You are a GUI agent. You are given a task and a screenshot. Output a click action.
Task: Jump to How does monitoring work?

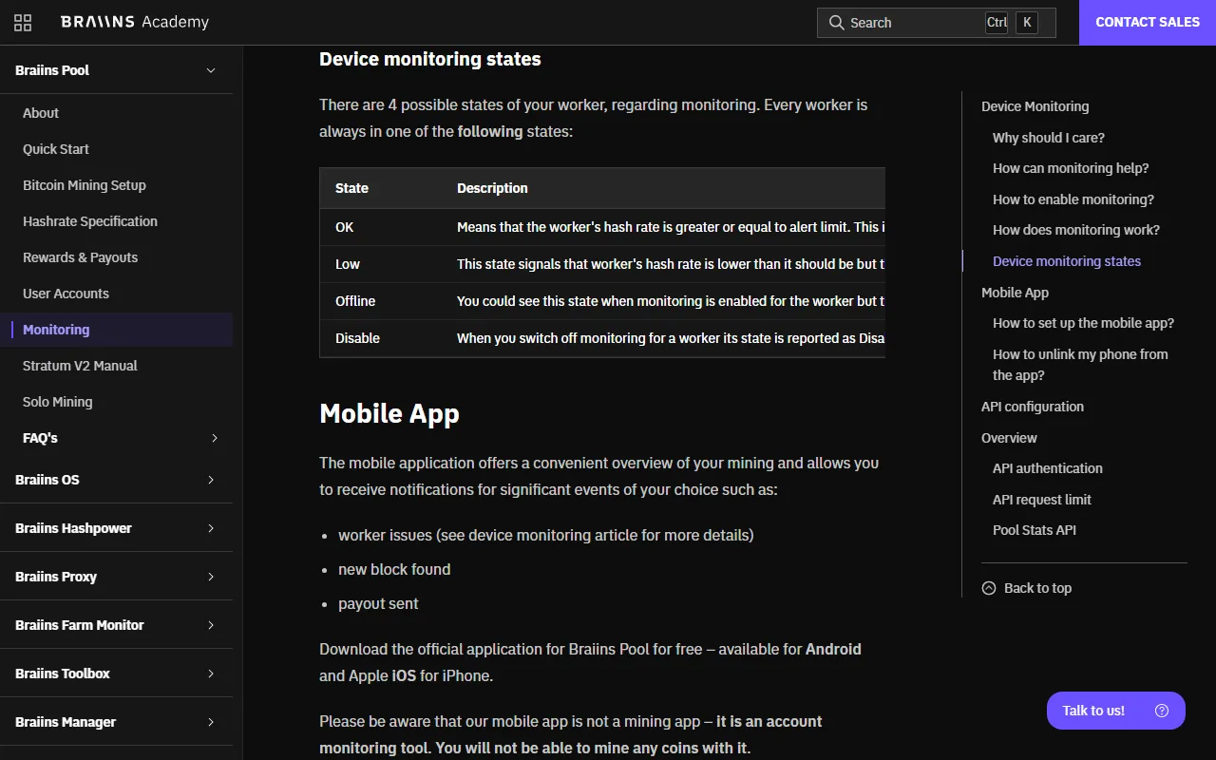(1076, 230)
